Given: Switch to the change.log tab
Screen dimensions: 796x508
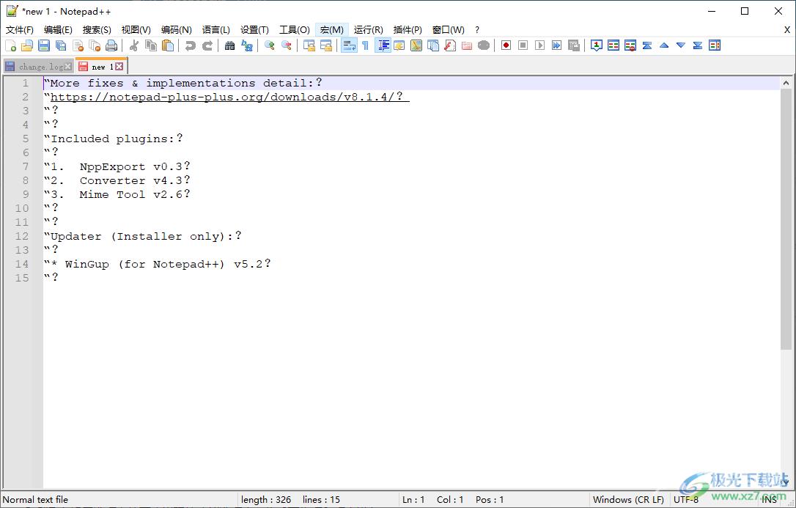Looking at the screenshot, I should [x=40, y=67].
